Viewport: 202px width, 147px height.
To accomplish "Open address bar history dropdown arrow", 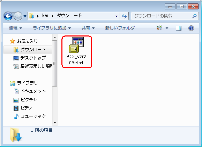I will coord(116,16).
